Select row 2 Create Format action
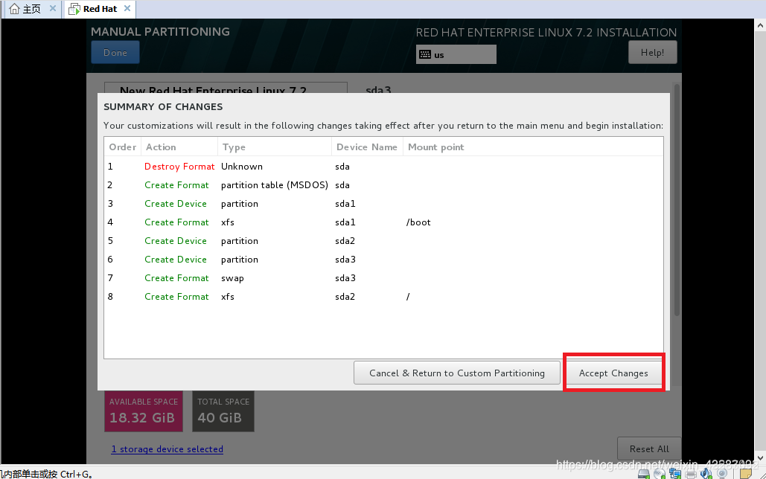 click(x=176, y=185)
